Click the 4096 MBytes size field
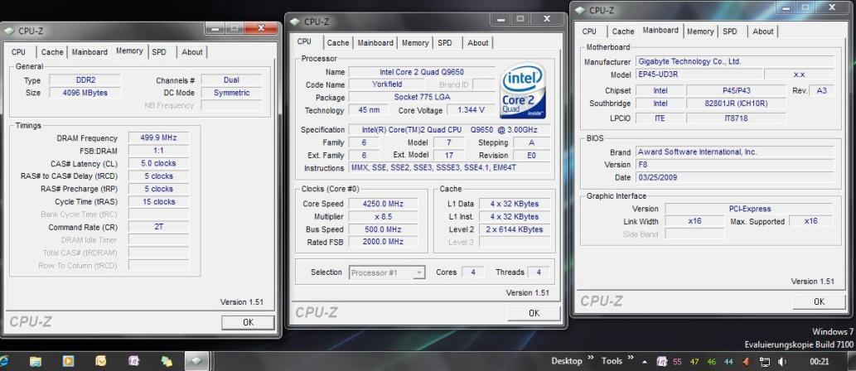This screenshot has width=856, height=371. coord(85,93)
